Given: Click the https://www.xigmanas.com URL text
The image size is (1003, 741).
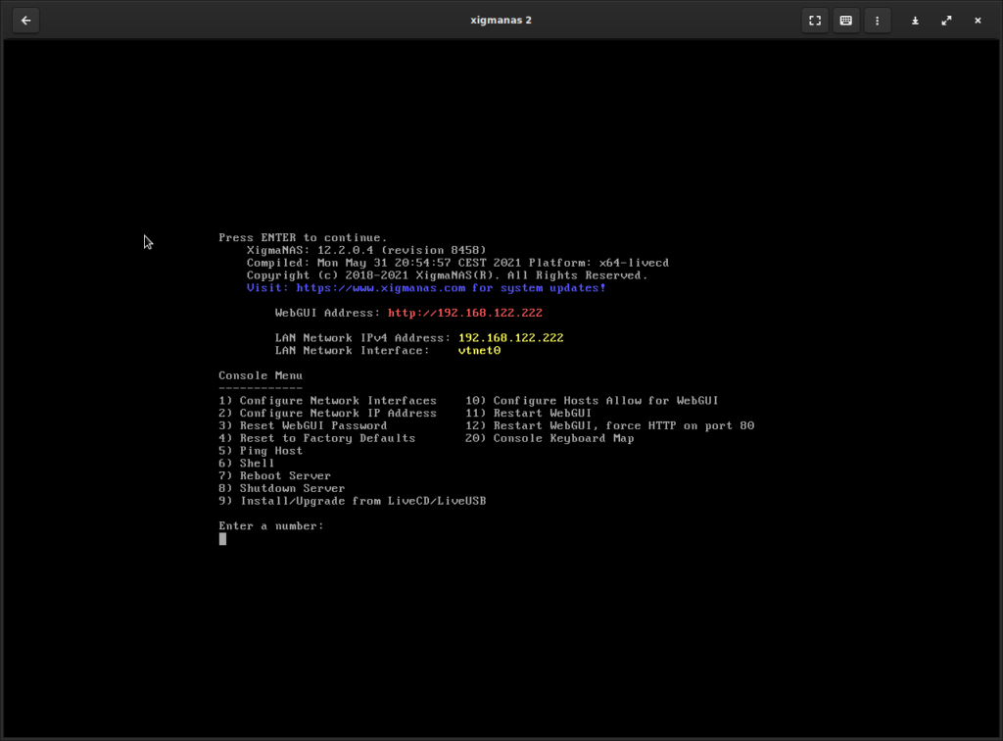Looking at the screenshot, I should point(381,288).
